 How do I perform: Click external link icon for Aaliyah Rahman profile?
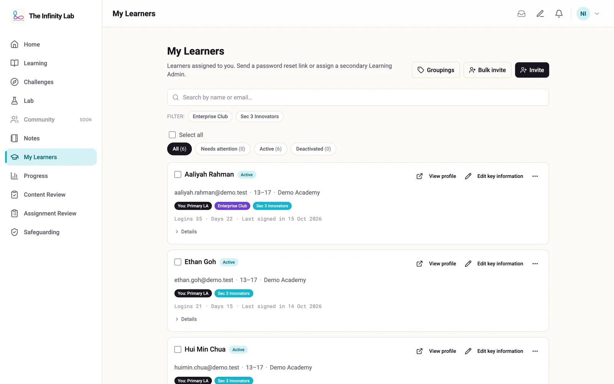pos(419,176)
